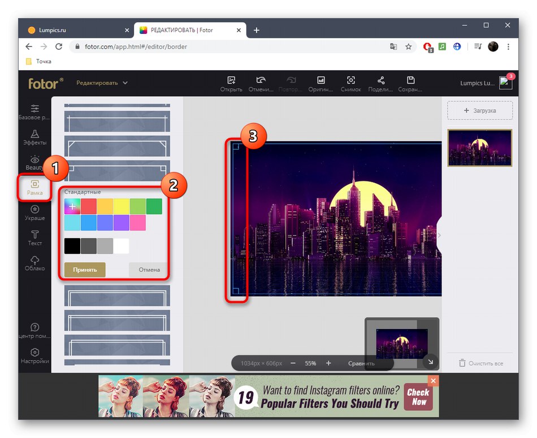Click the Сохранить save icon
537x438 pixels.
[x=410, y=83]
